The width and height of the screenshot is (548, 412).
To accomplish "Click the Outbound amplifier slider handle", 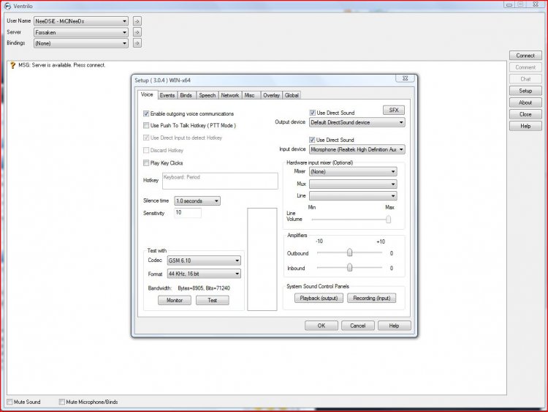I will pyautogui.click(x=349, y=252).
